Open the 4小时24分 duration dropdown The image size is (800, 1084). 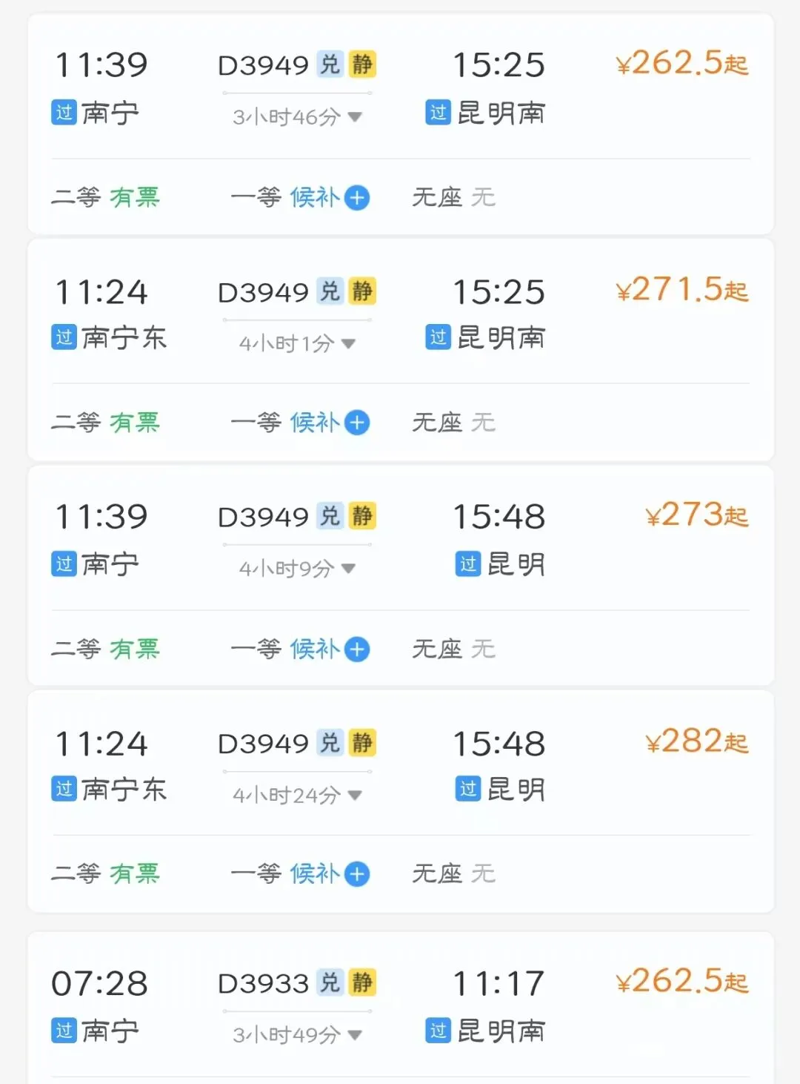[355, 796]
